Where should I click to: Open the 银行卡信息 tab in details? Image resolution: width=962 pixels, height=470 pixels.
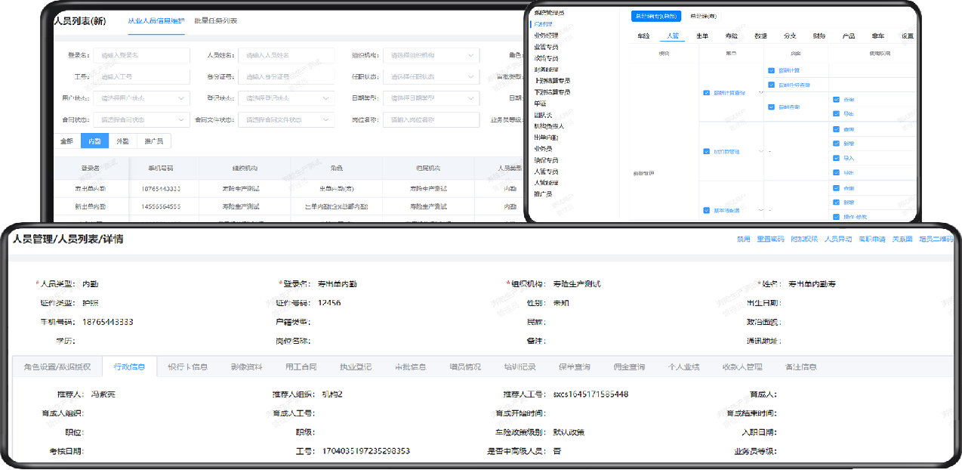(187, 367)
